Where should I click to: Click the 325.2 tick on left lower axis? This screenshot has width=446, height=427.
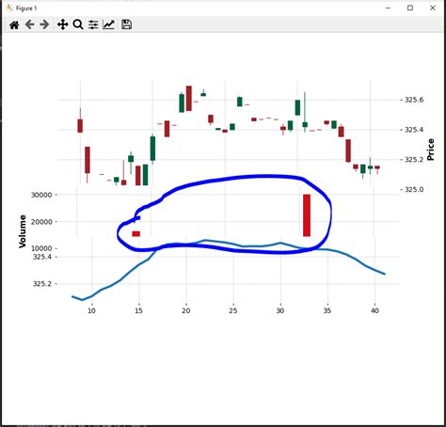42,284
